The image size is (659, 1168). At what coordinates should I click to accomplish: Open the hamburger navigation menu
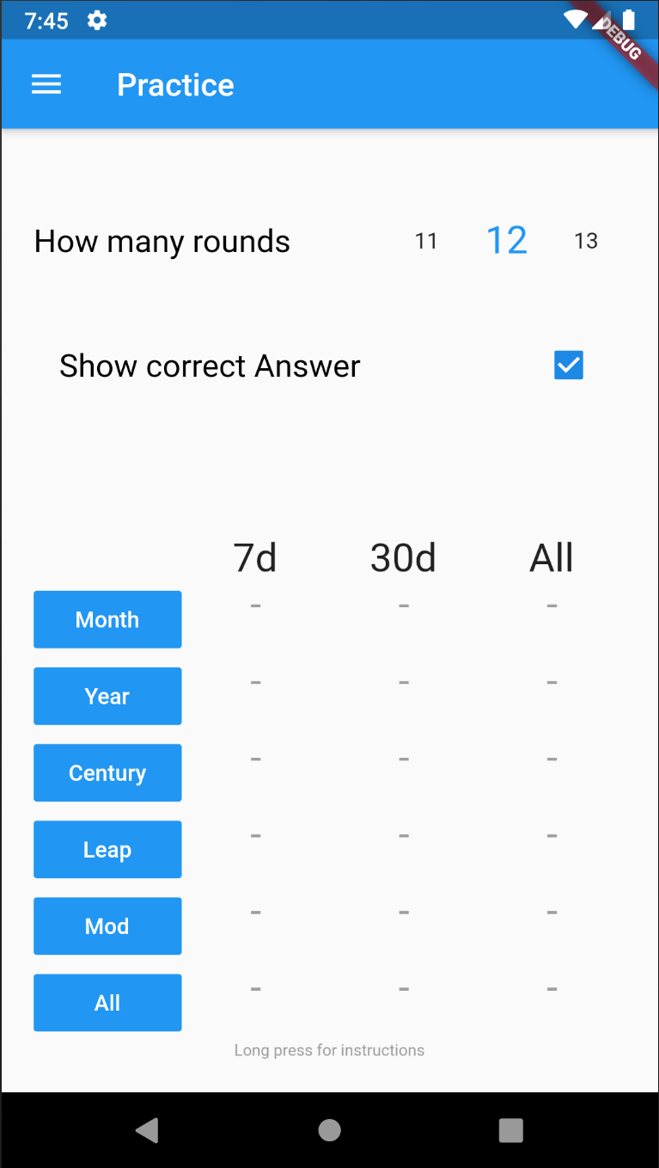[x=46, y=84]
